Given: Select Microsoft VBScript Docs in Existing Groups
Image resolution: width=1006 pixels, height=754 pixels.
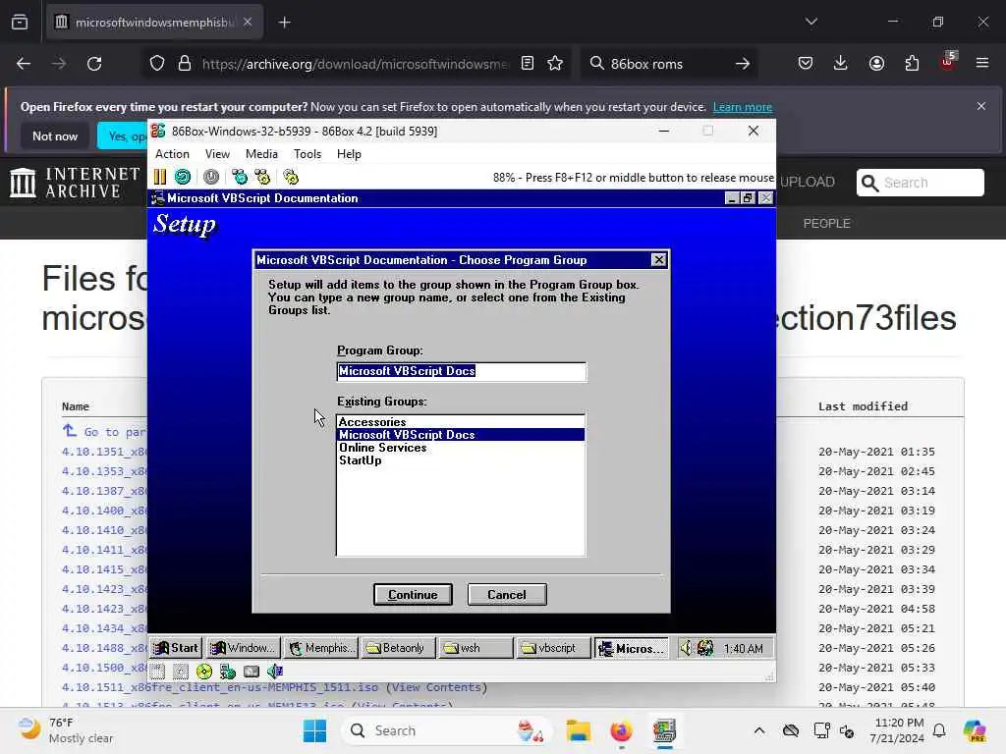Looking at the screenshot, I should pos(461,435).
